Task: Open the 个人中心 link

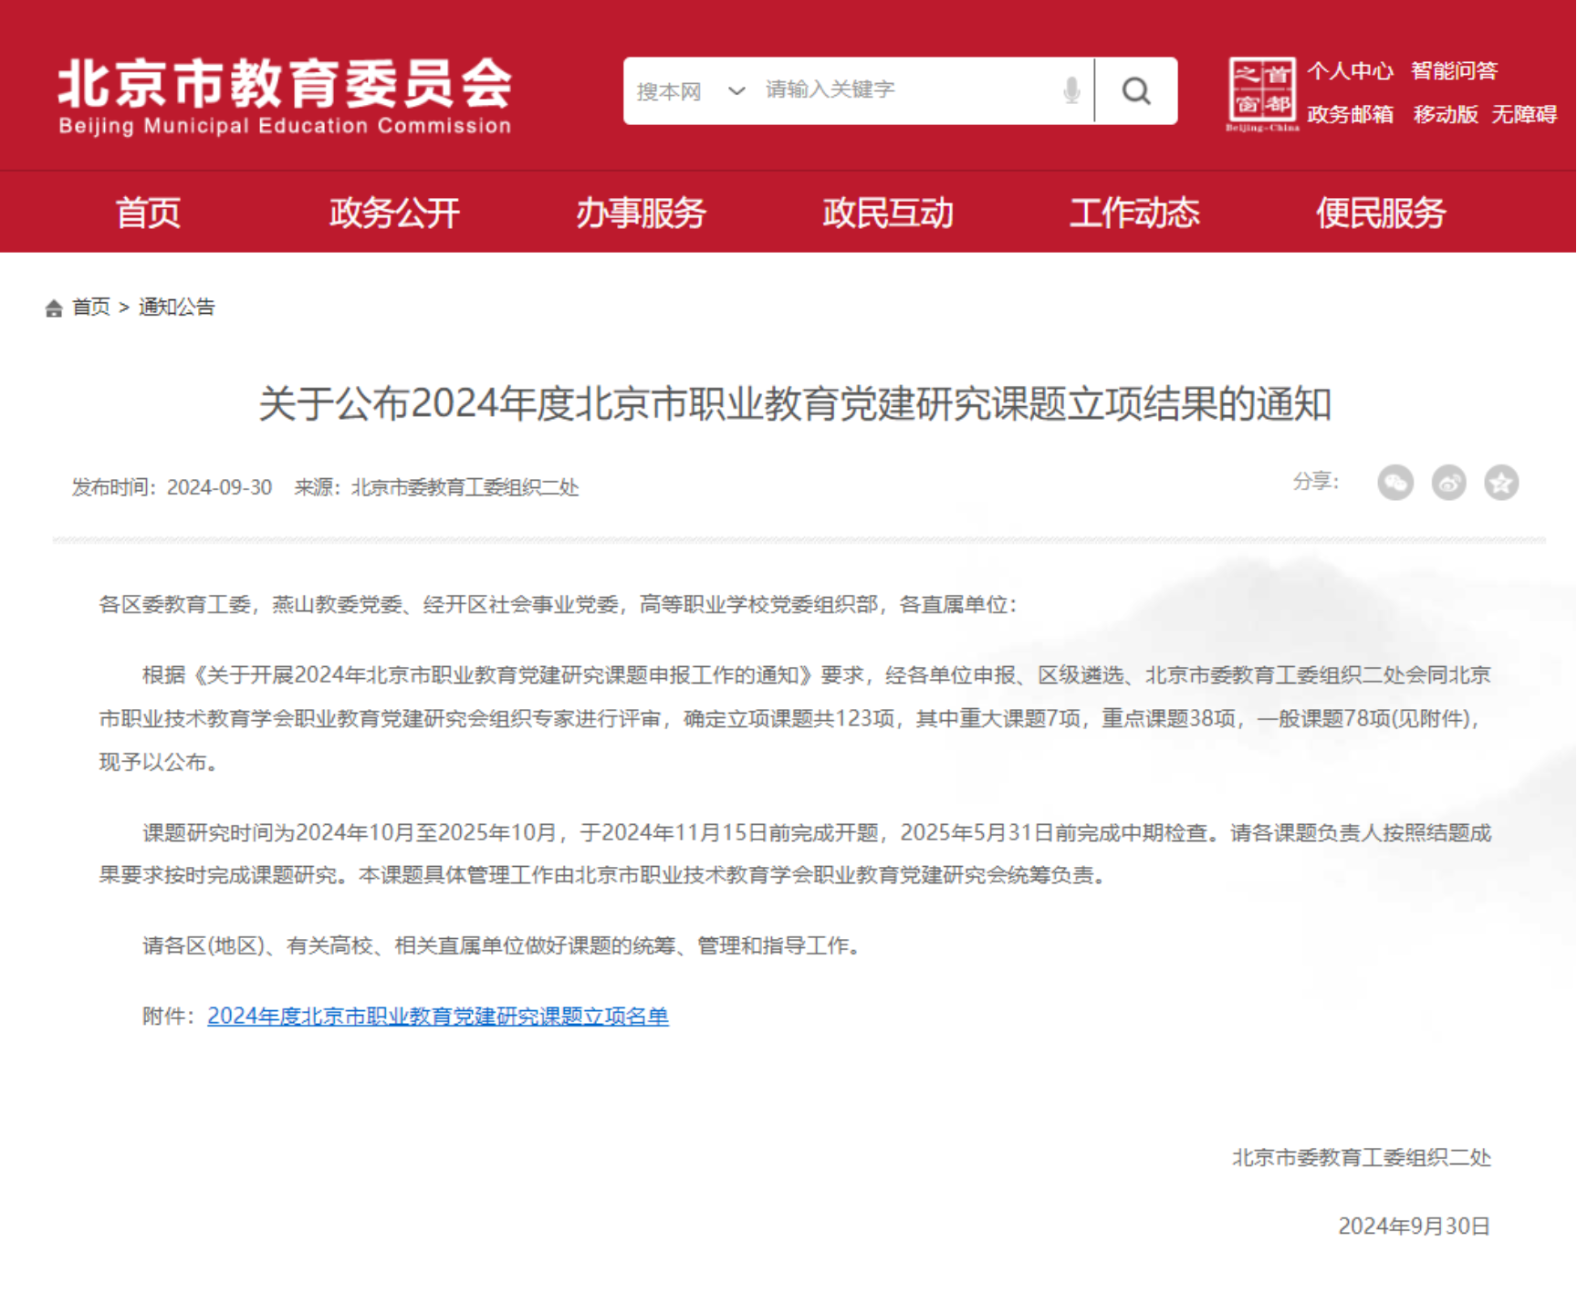Action: click(x=1350, y=71)
